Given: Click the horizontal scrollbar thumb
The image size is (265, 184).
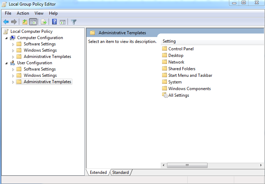Looking at the screenshot, I should point(187,165).
